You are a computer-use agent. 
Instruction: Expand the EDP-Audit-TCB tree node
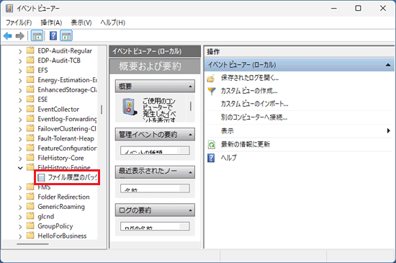(20, 61)
